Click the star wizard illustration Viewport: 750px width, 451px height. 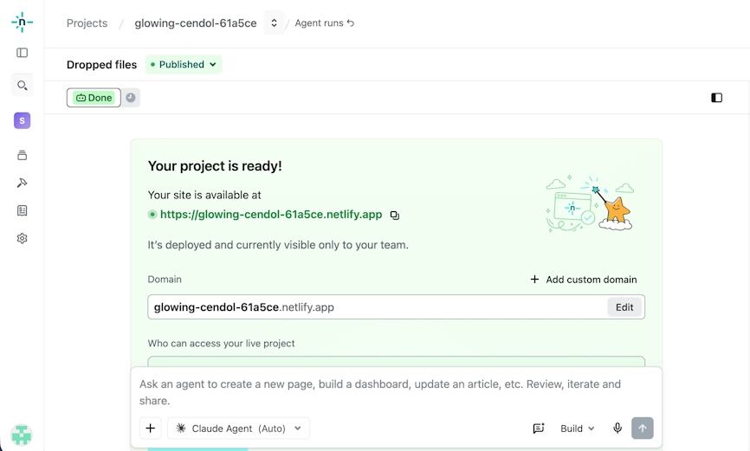pyautogui.click(x=591, y=203)
